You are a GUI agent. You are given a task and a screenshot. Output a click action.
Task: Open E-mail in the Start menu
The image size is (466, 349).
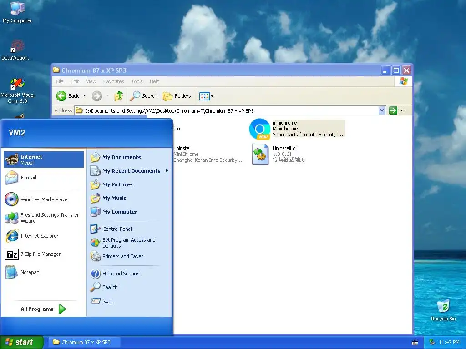44,178
